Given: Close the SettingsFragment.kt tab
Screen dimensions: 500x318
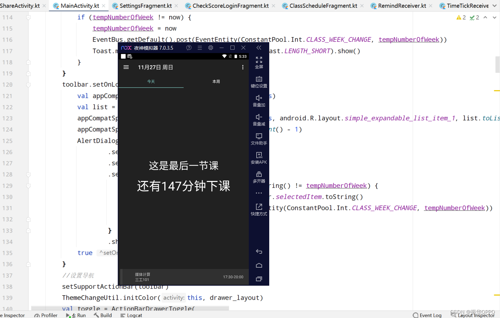Looking at the screenshot, I should 176,6.
